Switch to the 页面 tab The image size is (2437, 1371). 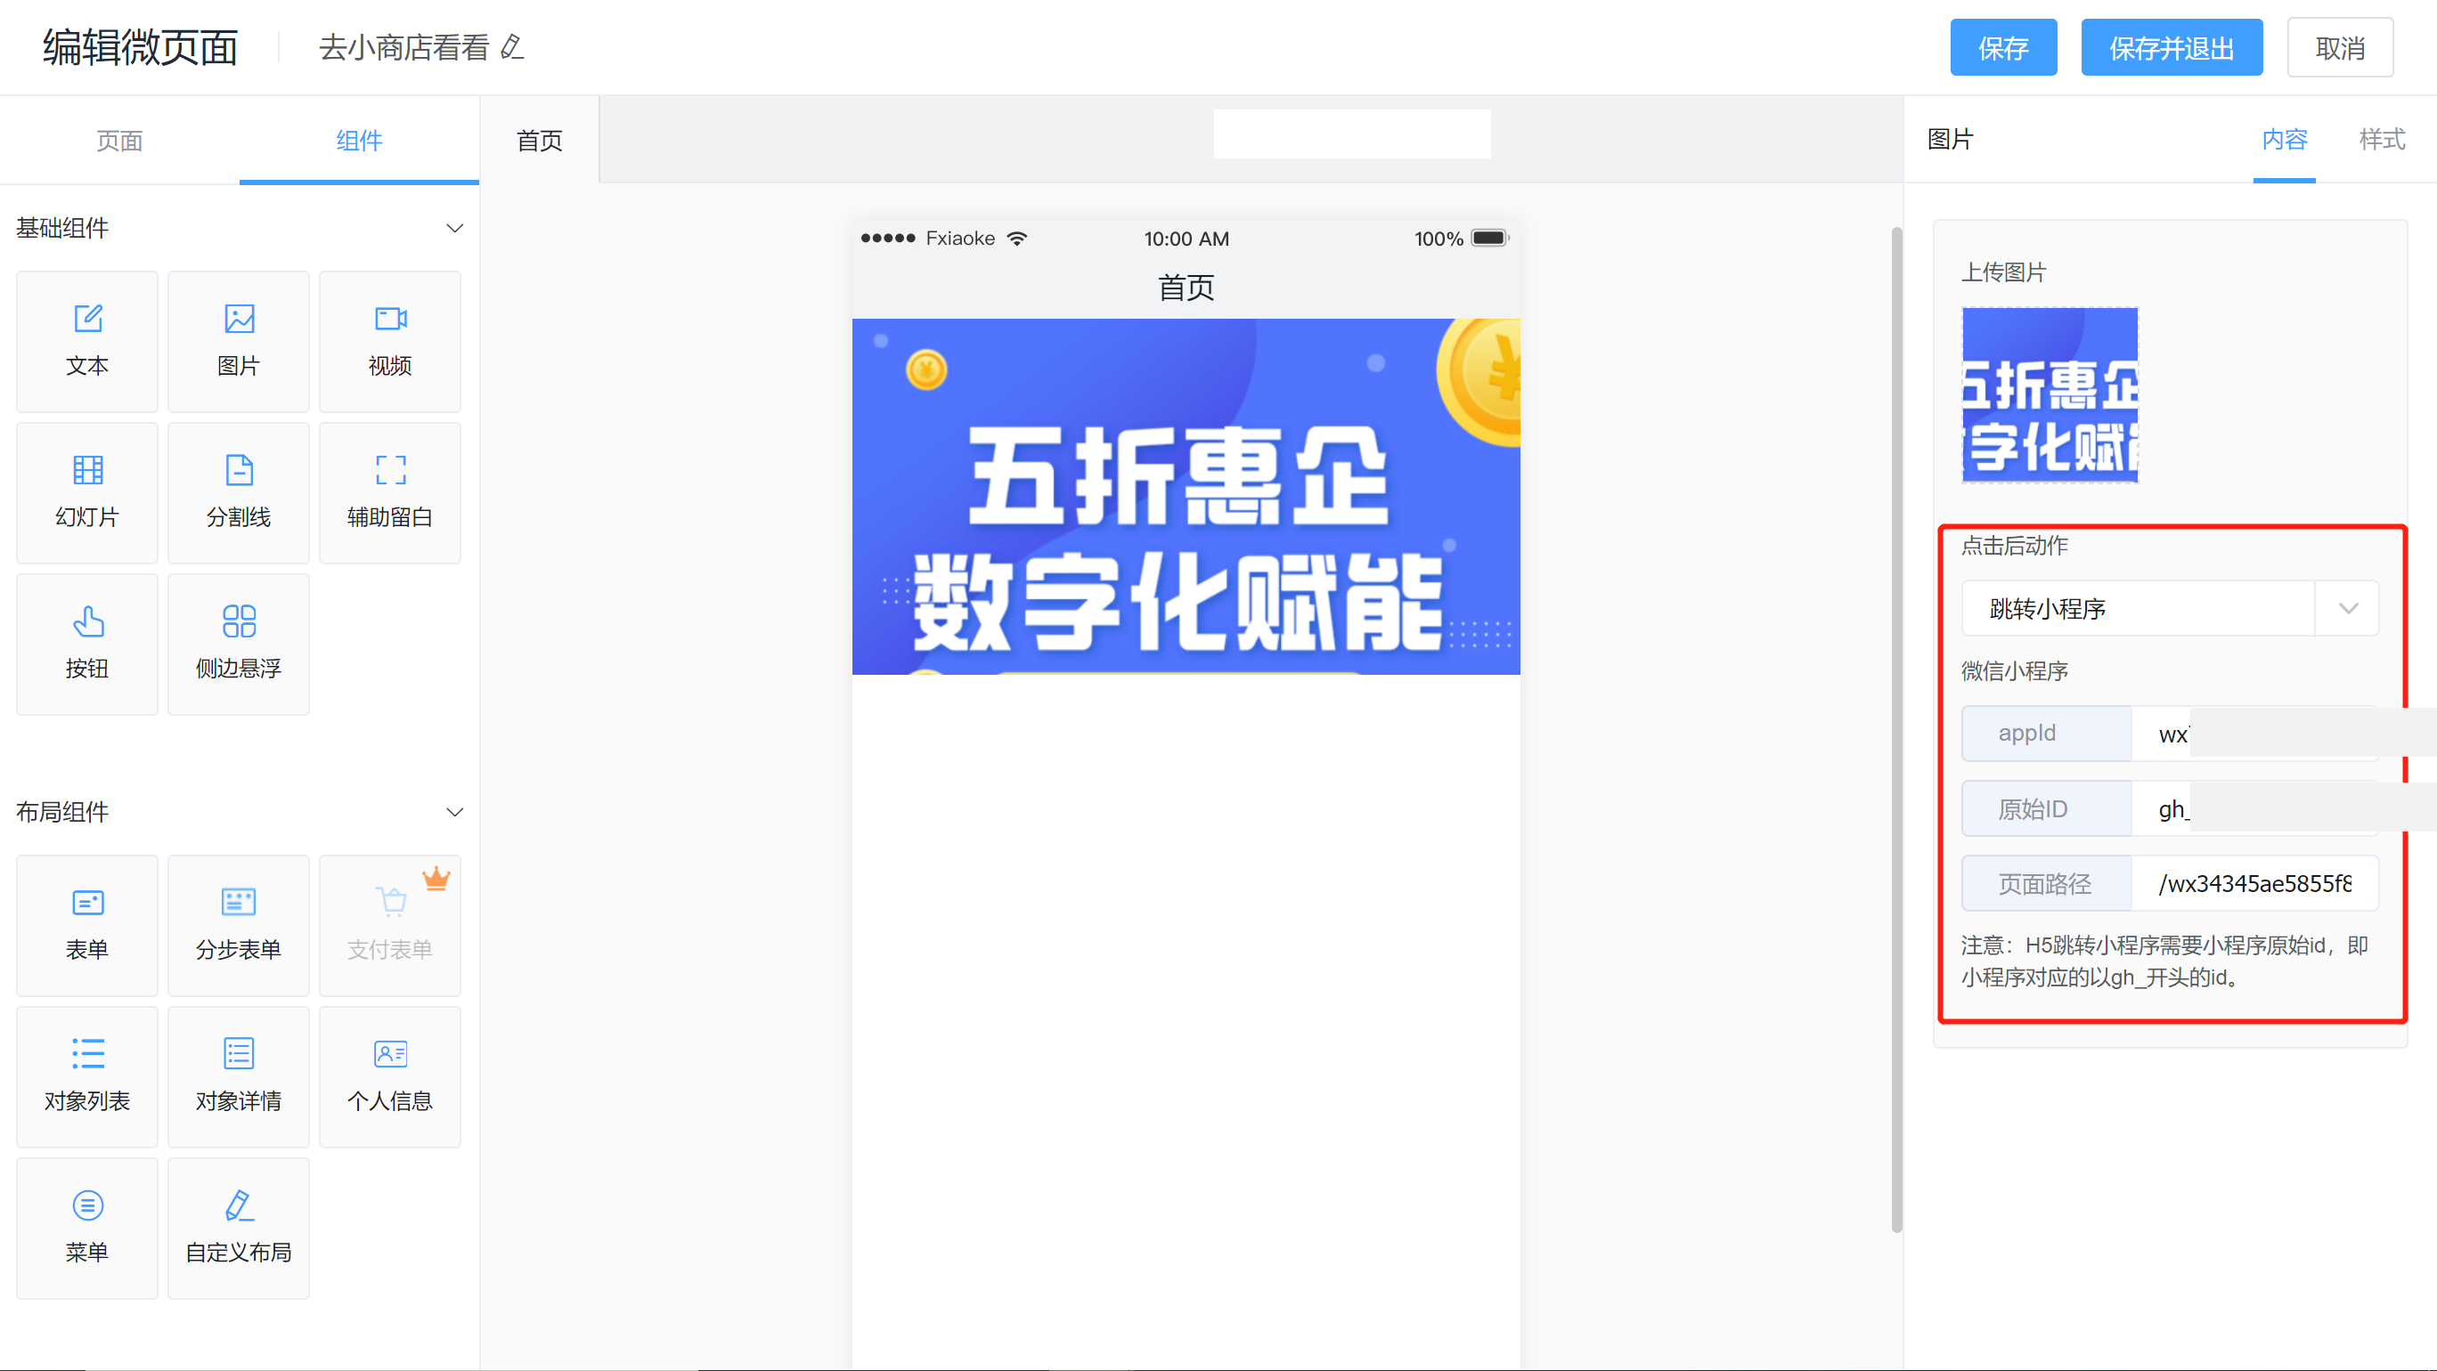pyautogui.click(x=119, y=140)
